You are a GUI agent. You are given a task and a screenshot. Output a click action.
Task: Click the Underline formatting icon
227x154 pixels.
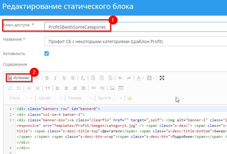[x=64, y=78]
